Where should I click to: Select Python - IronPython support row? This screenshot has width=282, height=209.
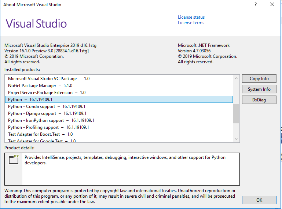tap(119, 120)
